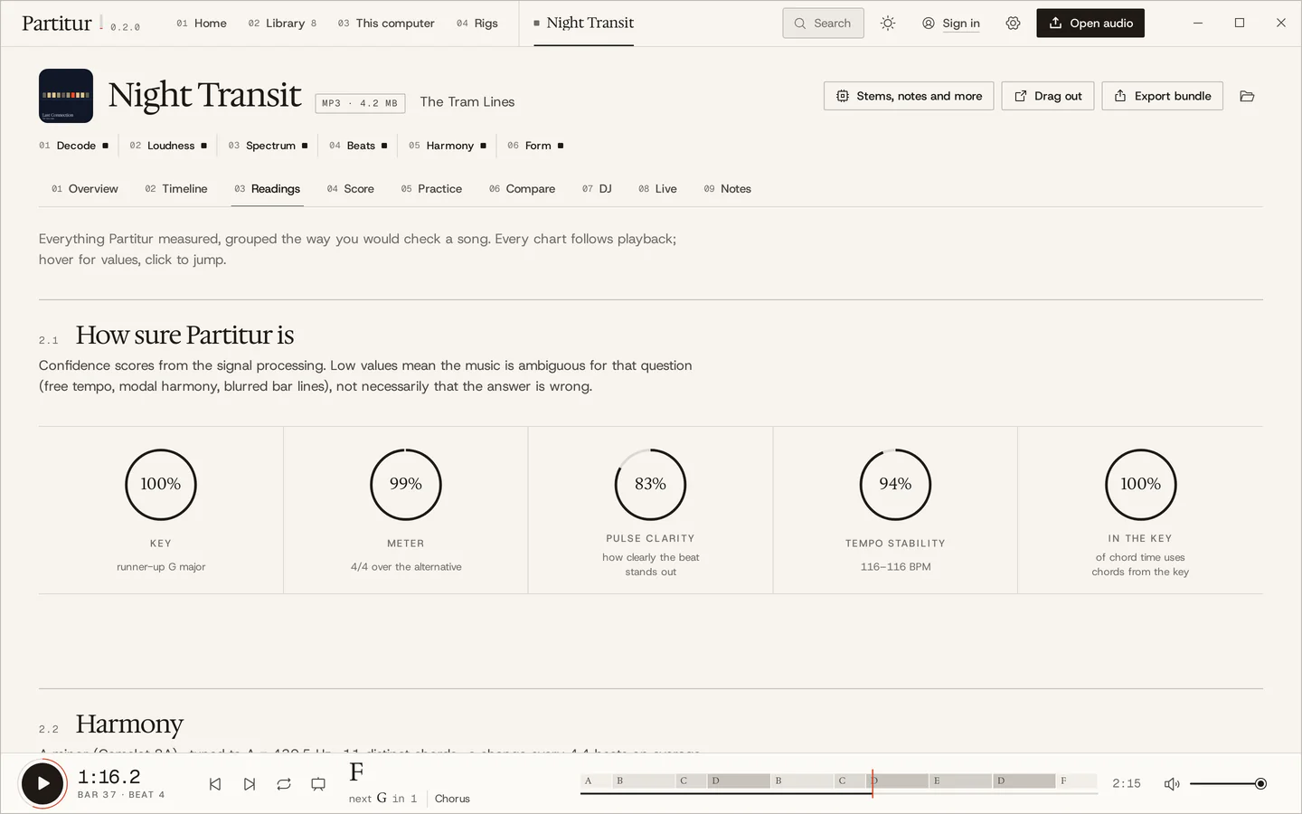The image size is (1302, 814).
Task: Skip to the previous section
Action: pos(215,784)
